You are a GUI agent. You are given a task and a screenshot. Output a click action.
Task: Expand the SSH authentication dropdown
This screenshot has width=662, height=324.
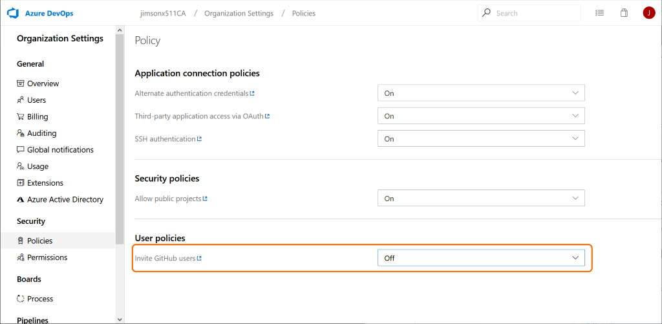480,138
